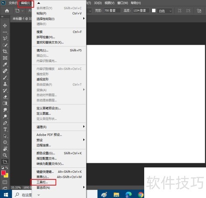Reset default foreground background colors

click(x=2, y=168)
